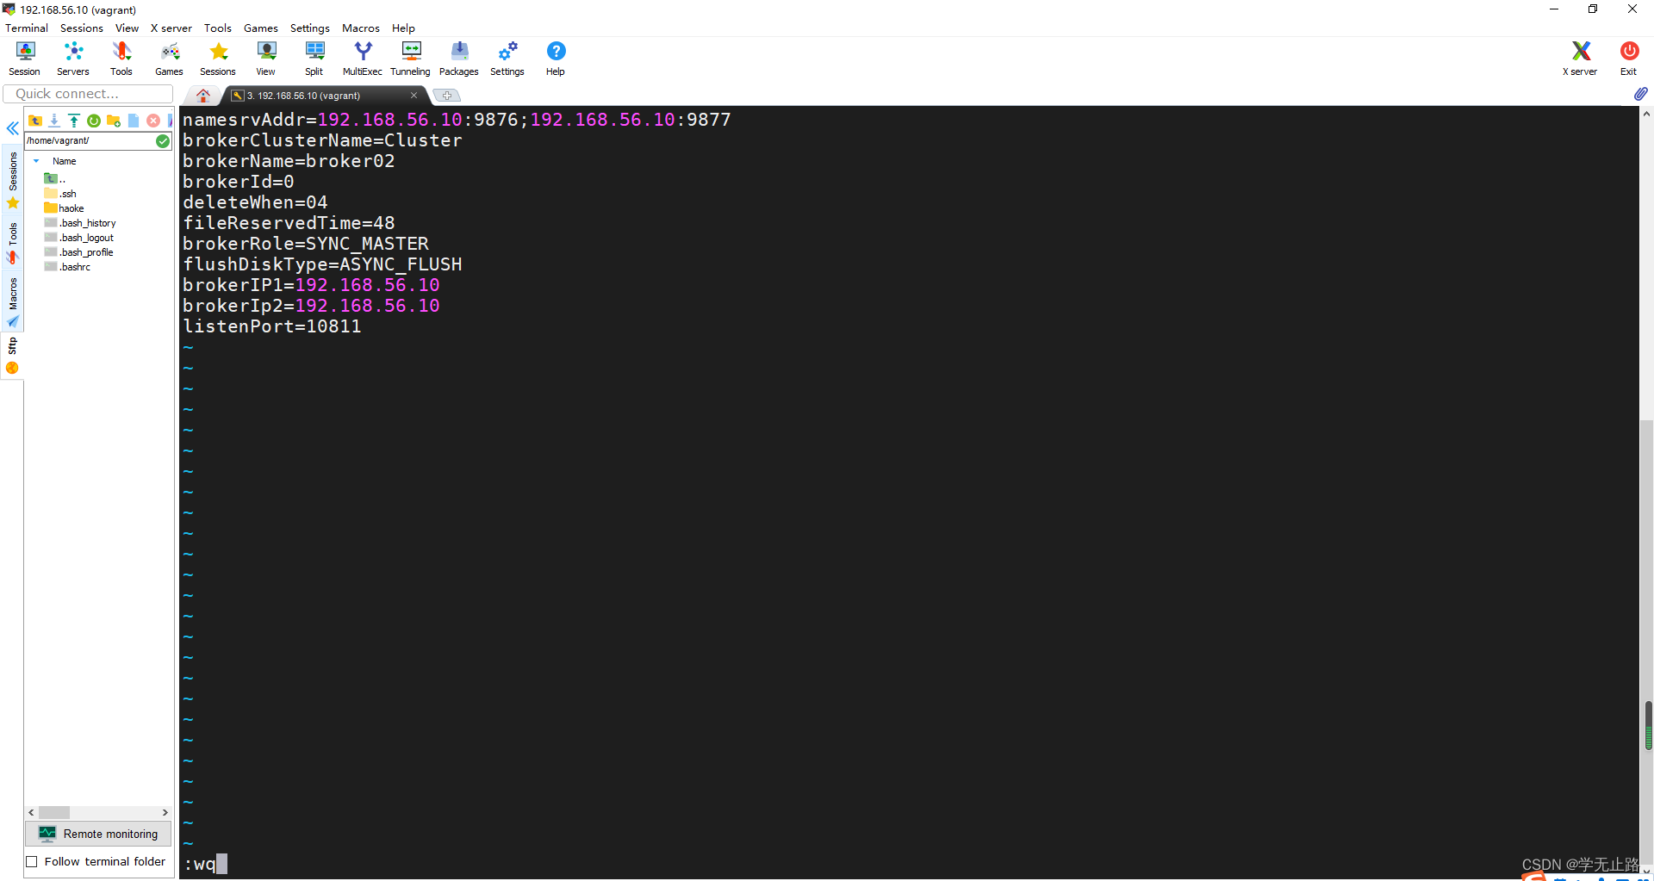Create new file in SFTP browser

pyautogui.click(x=134, y=121)
